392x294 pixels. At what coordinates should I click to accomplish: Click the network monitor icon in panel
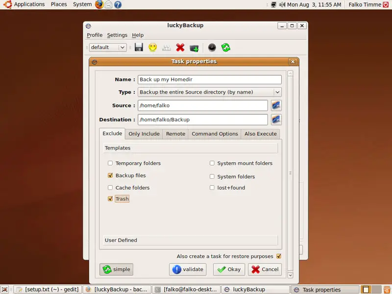coord(273,4)
